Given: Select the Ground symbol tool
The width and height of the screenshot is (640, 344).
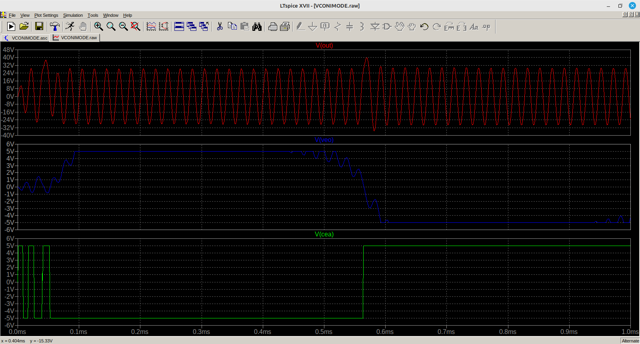Looking at the screenshot, I should pyautogui.click(x=313, y=27).
